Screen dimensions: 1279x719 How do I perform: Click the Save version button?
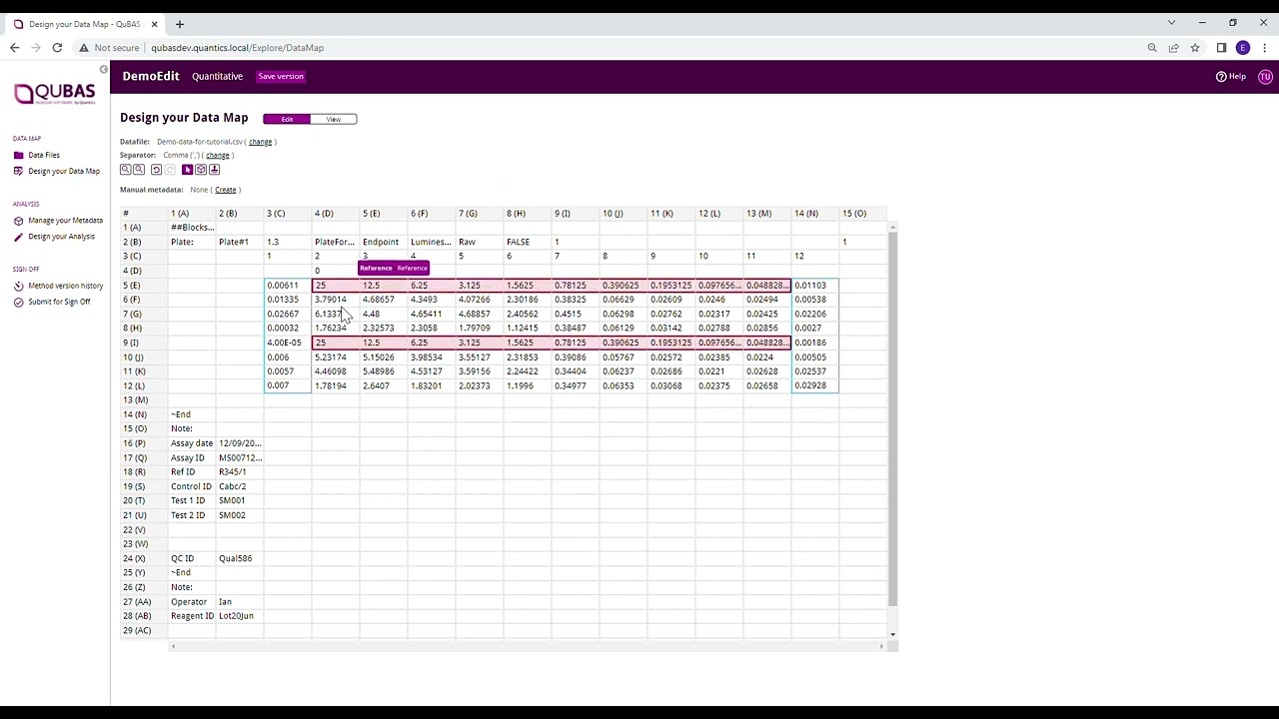tap(281, 76)
